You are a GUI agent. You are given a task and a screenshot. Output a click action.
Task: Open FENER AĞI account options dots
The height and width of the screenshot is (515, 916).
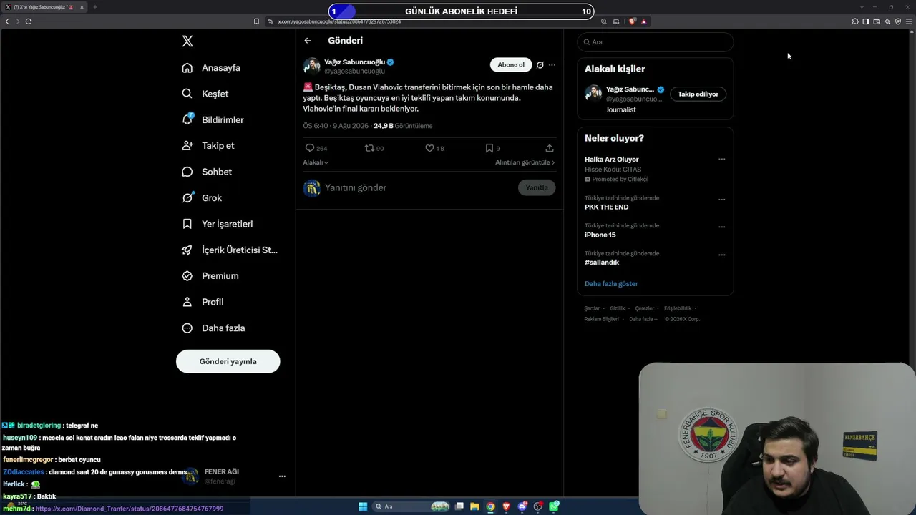point(282,476)
